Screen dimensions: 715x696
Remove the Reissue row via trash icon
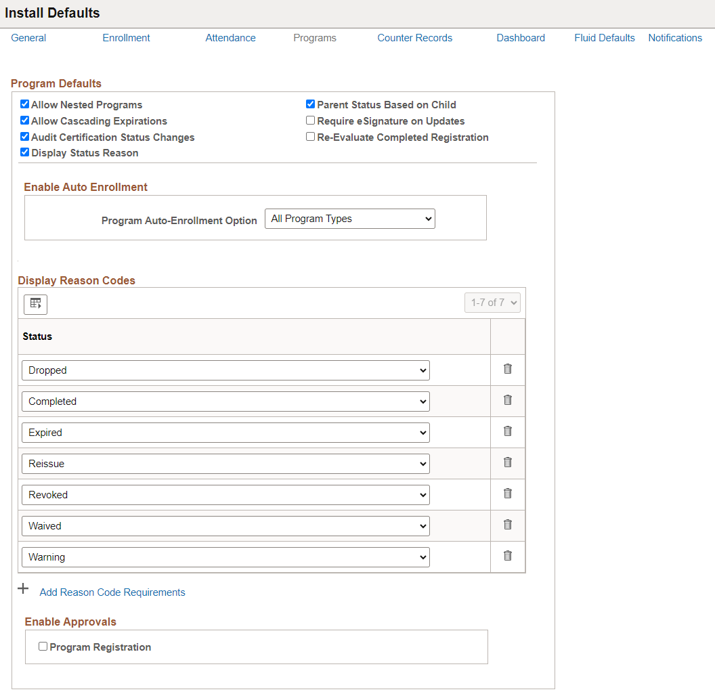point(508,462)
